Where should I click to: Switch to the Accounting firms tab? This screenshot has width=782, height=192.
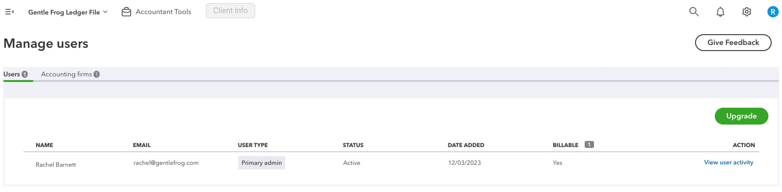tap(70, 74)
